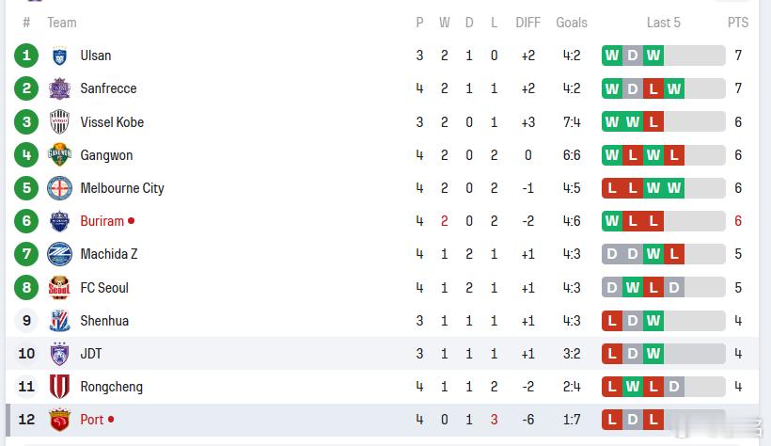
Task: Open the Shenhua team badge
Action: [x=59, y=321]
